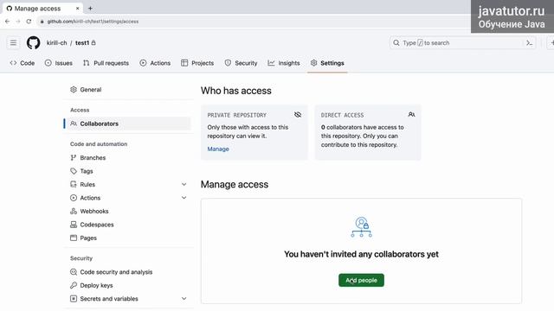The width and height of the screenshot is (554, 311).
Task: Open the kirill-ch owner link
Action: tap(56, 42)
